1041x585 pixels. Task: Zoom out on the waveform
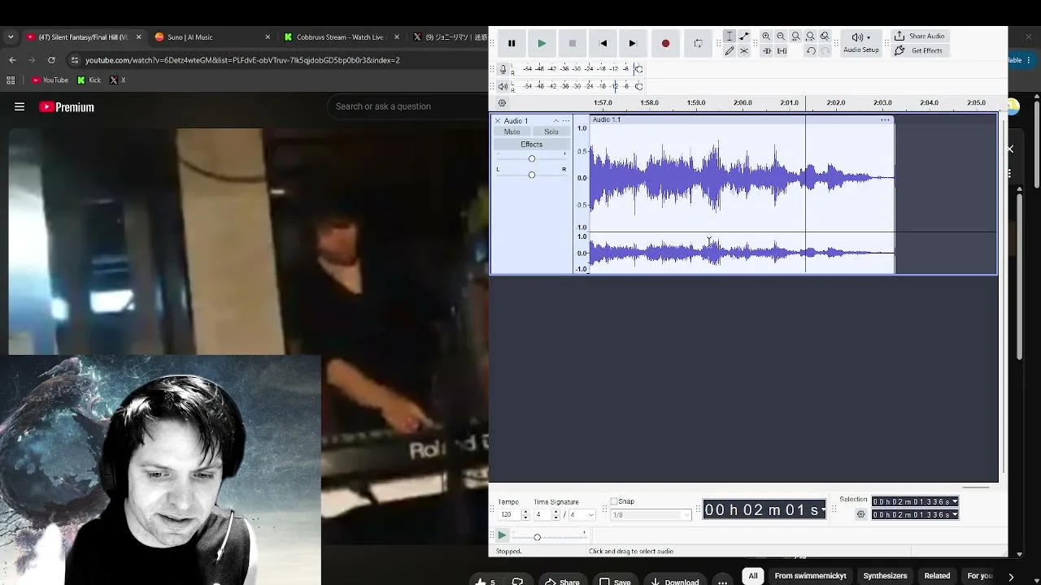781,37
